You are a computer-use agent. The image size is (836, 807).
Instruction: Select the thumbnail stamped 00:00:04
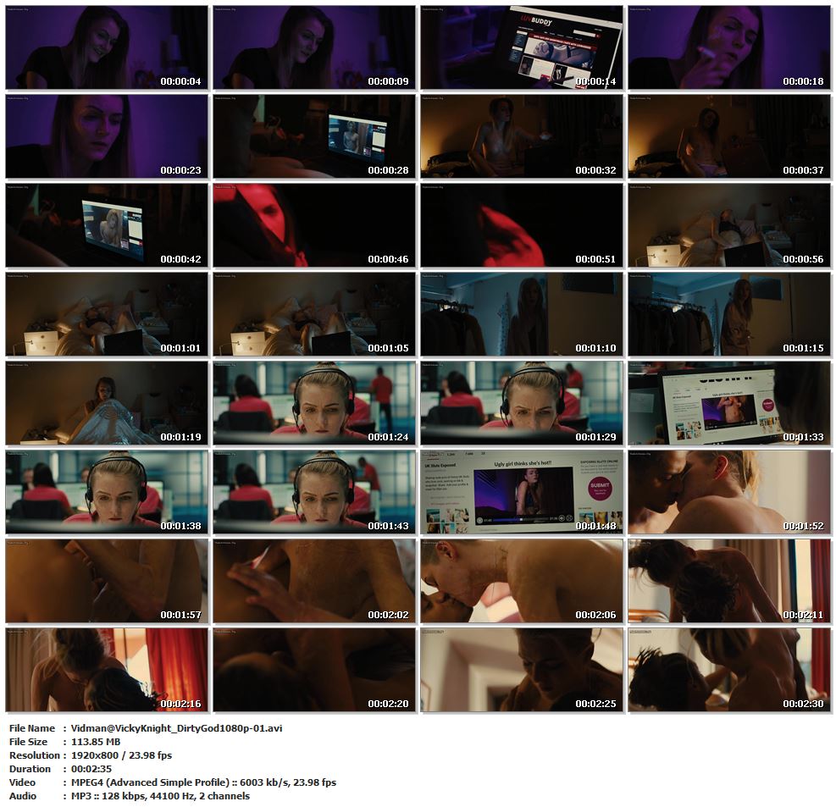(107, 47)
